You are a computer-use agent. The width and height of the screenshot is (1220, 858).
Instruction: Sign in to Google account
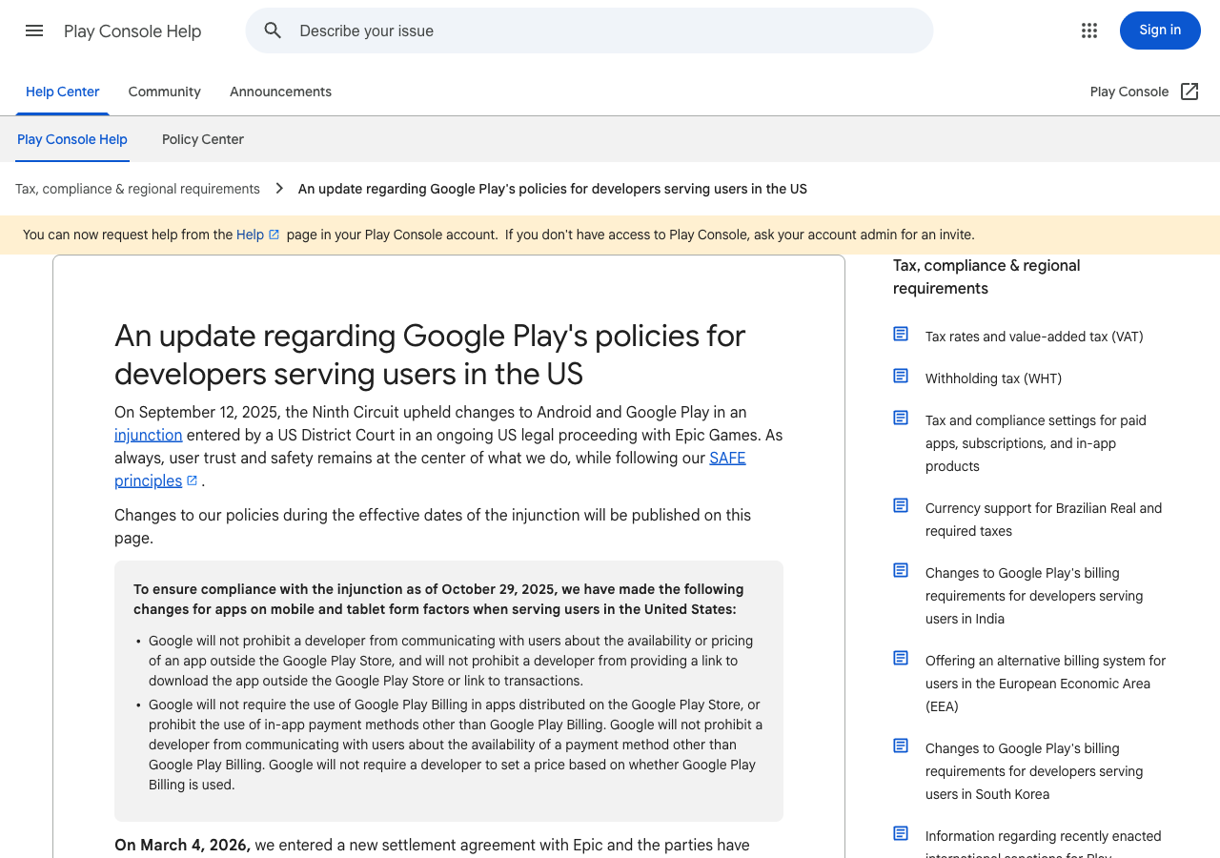point(1160,31)
